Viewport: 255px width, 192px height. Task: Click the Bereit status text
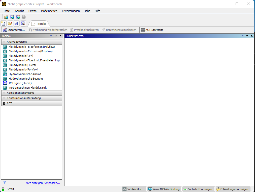10,189
